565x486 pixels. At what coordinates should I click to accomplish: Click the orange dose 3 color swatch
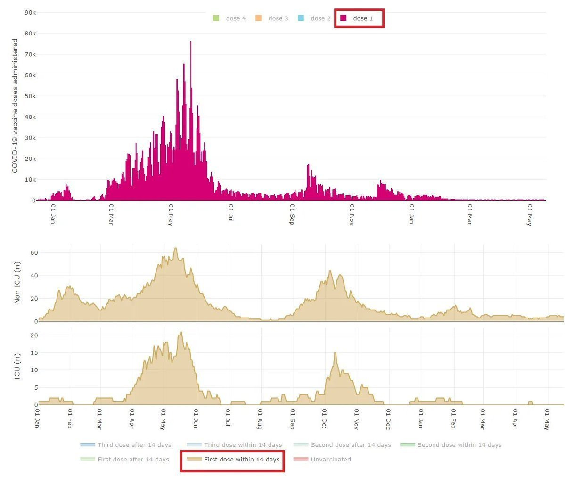258,18
